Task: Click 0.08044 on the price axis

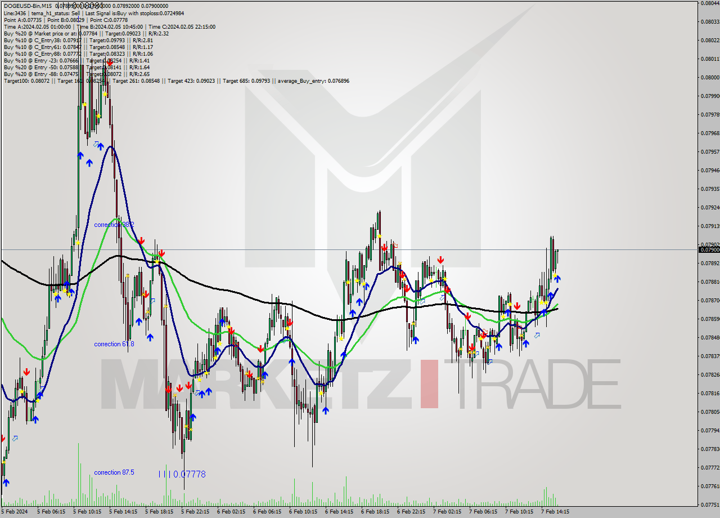Action: point(709,3)
